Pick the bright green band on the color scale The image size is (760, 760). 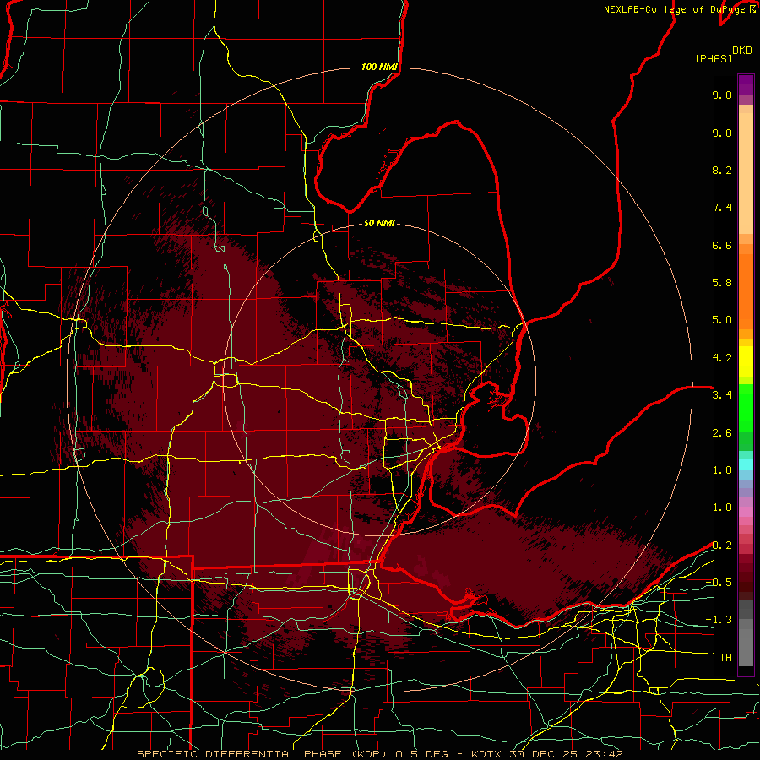[746, 407]
